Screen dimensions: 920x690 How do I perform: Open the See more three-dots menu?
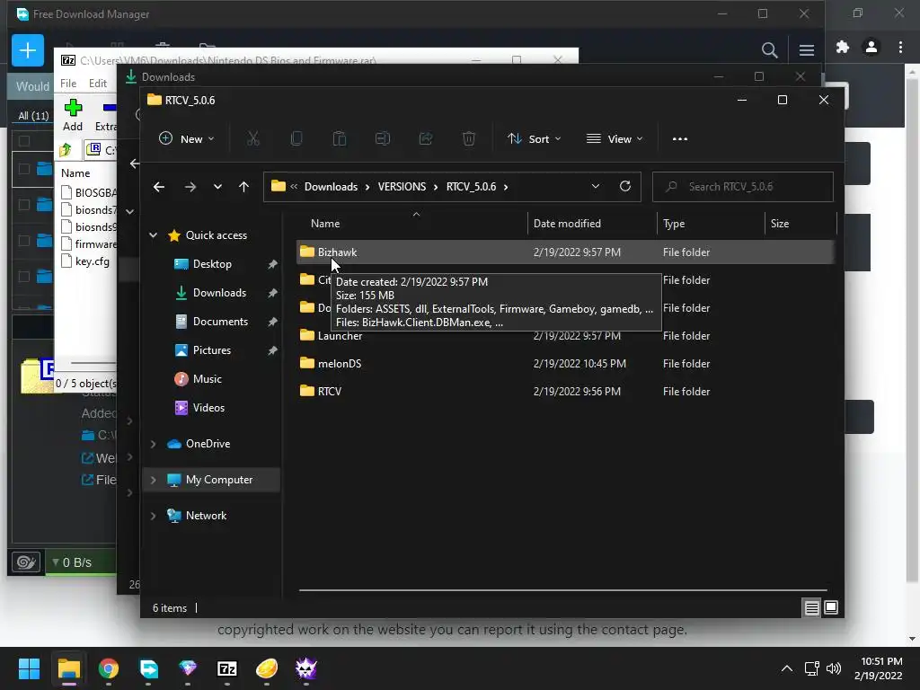pos(680,139)
